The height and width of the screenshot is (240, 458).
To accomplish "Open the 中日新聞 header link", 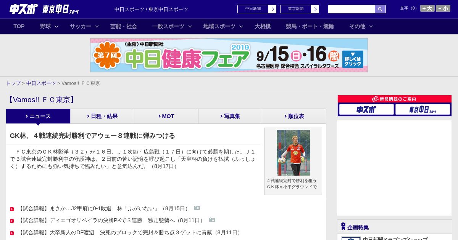I will click(x=253, y=9).
